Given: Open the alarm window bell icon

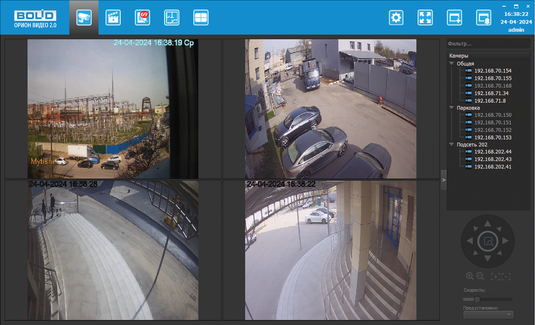Looking at the screenshot, I should point(484,18).
